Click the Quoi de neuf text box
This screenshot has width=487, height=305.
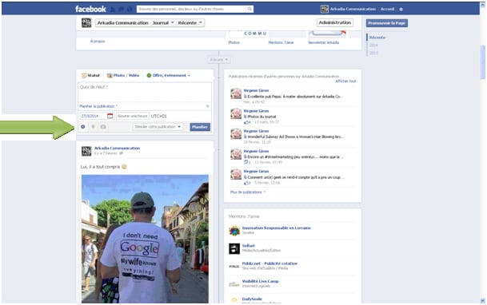(145, 92)
